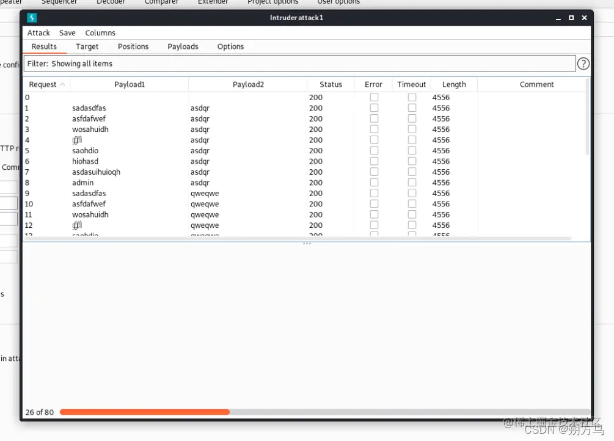Toggle the Timeout checkbox for request 10
Image resolution: width=614 pixels, height=441 pixels.
pyautogui.click(x=412, y=203)
